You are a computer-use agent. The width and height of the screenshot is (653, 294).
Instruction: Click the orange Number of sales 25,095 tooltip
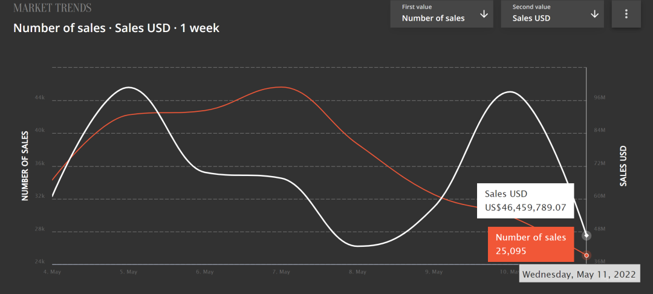coord(531,244)
